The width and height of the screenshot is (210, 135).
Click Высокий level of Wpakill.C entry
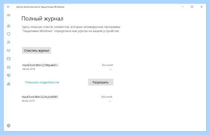pyautogui.click(x=107, y=65)
